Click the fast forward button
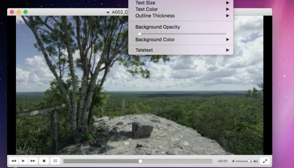The height and width of the screenshot is (168, 294). point(33,161)
